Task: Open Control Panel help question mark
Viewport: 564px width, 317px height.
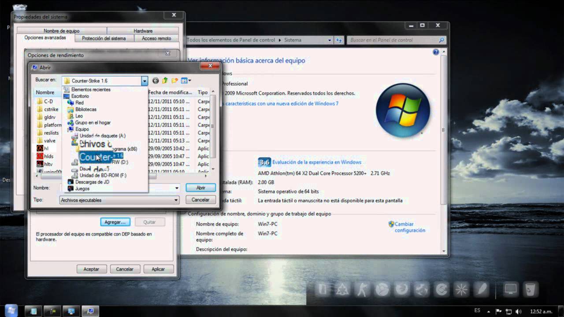Action: [x=436, y=52]
